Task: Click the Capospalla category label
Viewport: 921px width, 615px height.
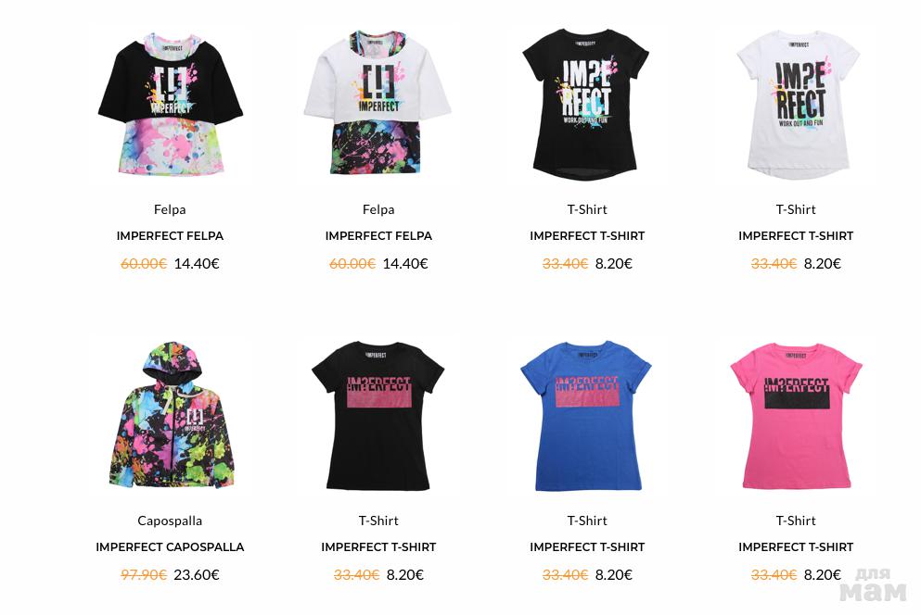Action: (x=170, y=521)
